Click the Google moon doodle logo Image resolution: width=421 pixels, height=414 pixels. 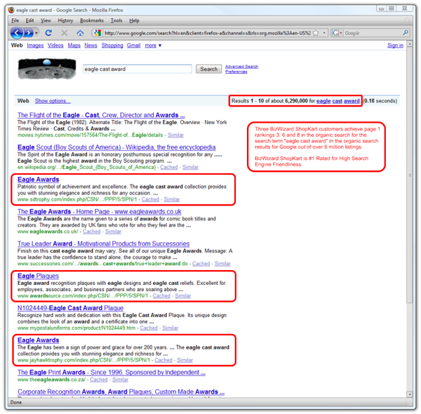pyautogui.click(x=47, y=69)
